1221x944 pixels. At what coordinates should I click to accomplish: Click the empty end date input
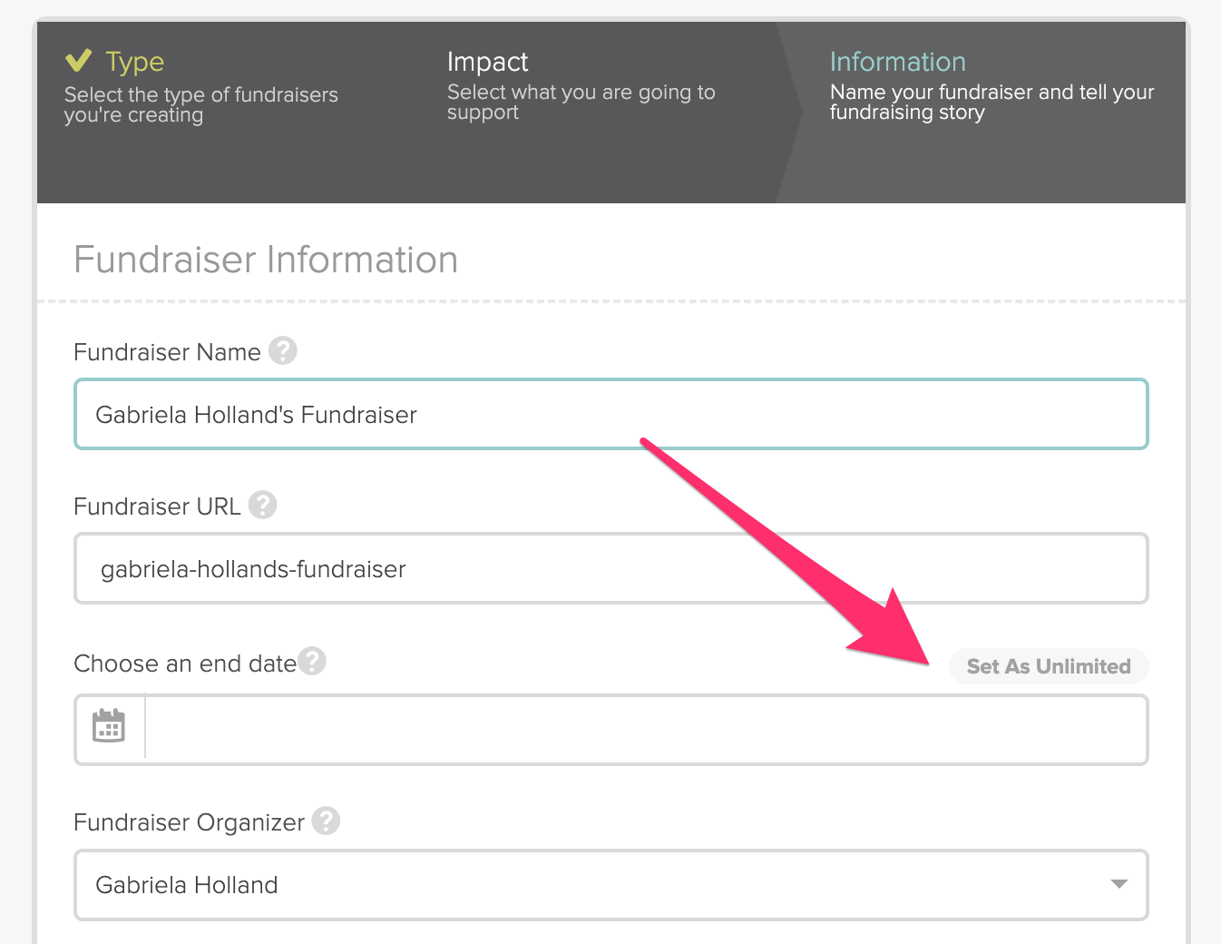(644, 730)
